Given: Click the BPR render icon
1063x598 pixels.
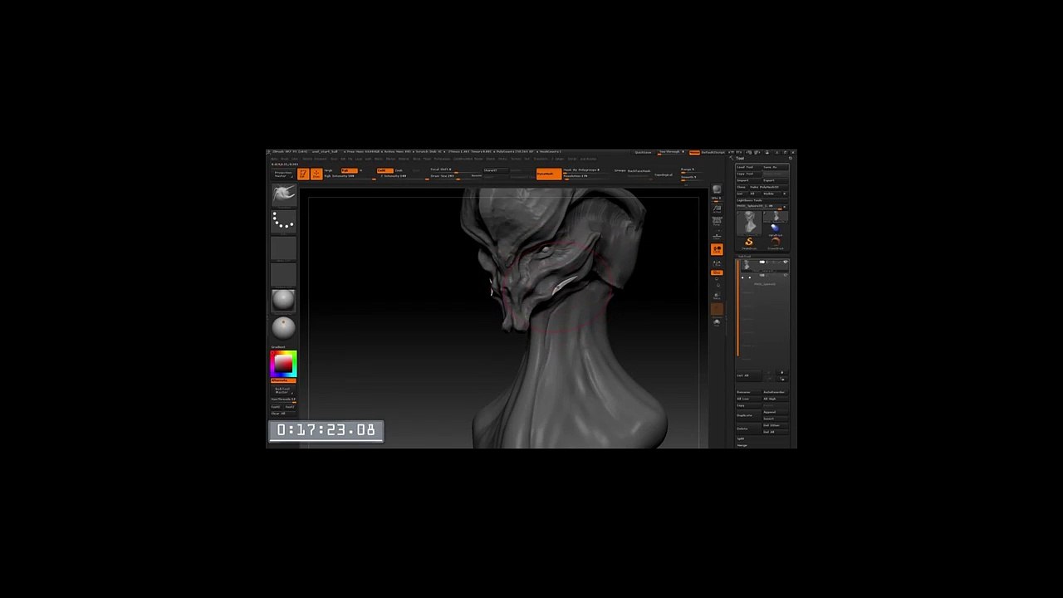Looking at the screenshot, I should tap(717, 189).
